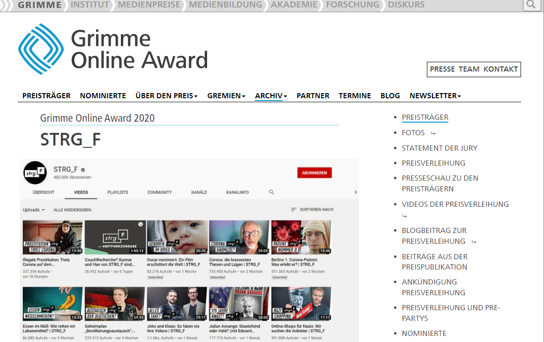This screenshot has height=342, width=544.
Task: Open sidebar link Statement der Jury
Action: [440, 148]
